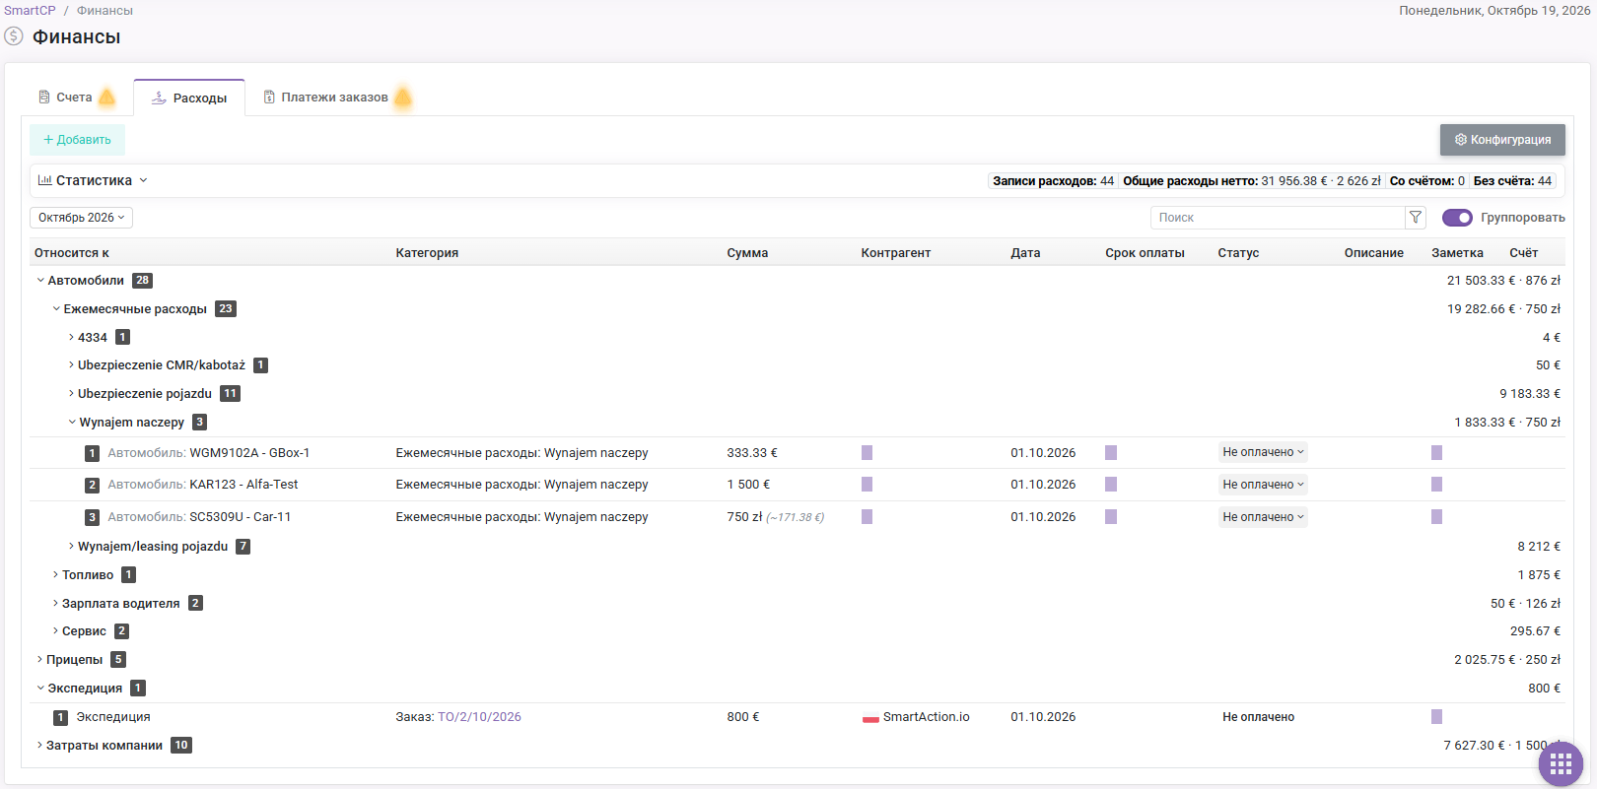
Task: Change status for the SC5309U - Car-11 row
Action: (1263, 517)
